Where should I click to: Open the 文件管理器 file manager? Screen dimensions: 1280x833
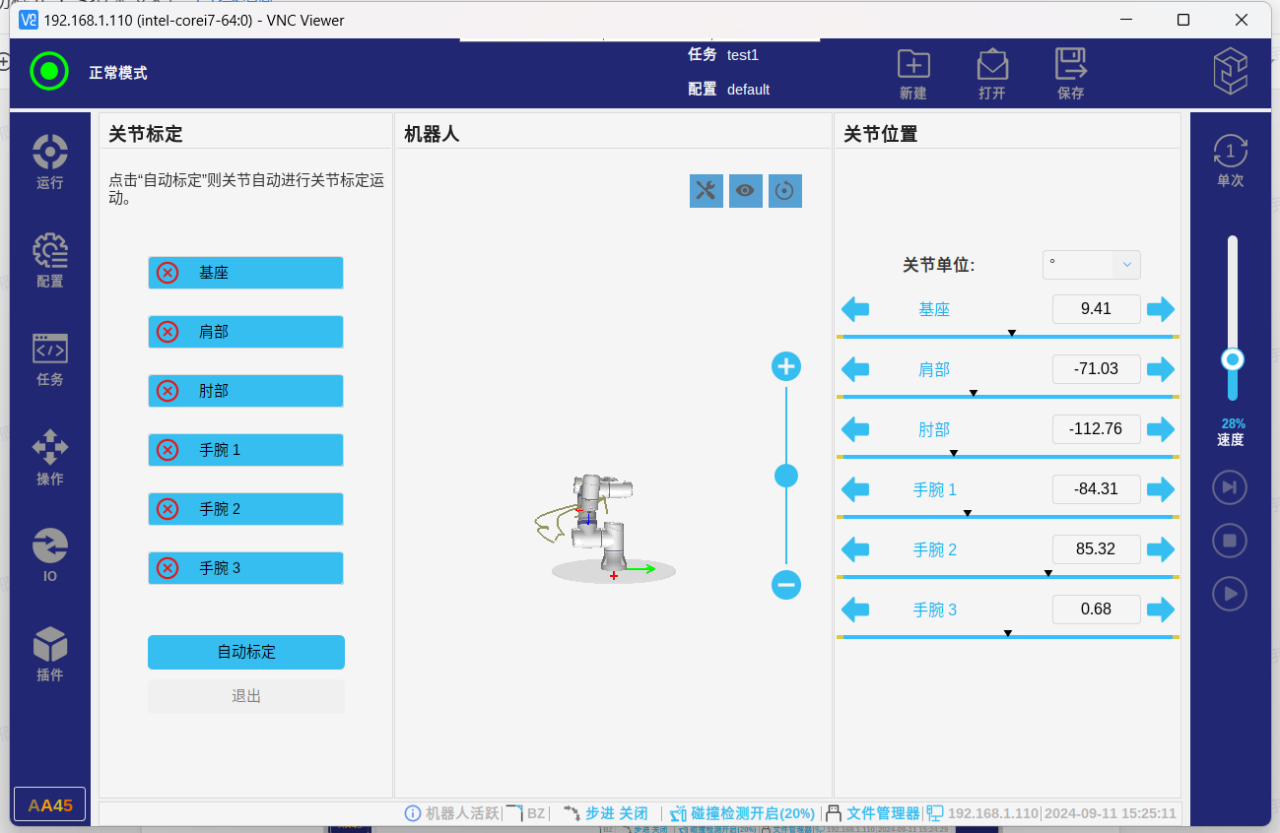pyautogui.click(x=873, y=813)
